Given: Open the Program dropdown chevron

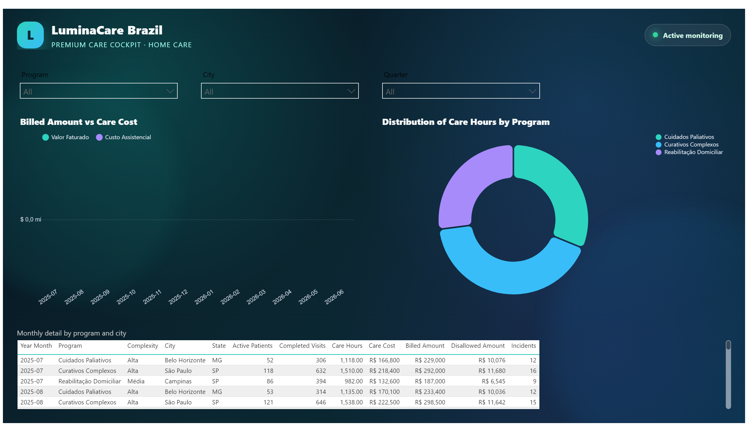Looking at the screenshot, I should click(x=170, y=91).
